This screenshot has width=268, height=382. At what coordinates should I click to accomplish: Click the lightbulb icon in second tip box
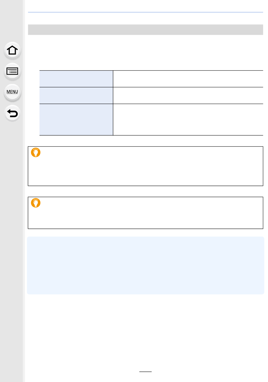36,203
